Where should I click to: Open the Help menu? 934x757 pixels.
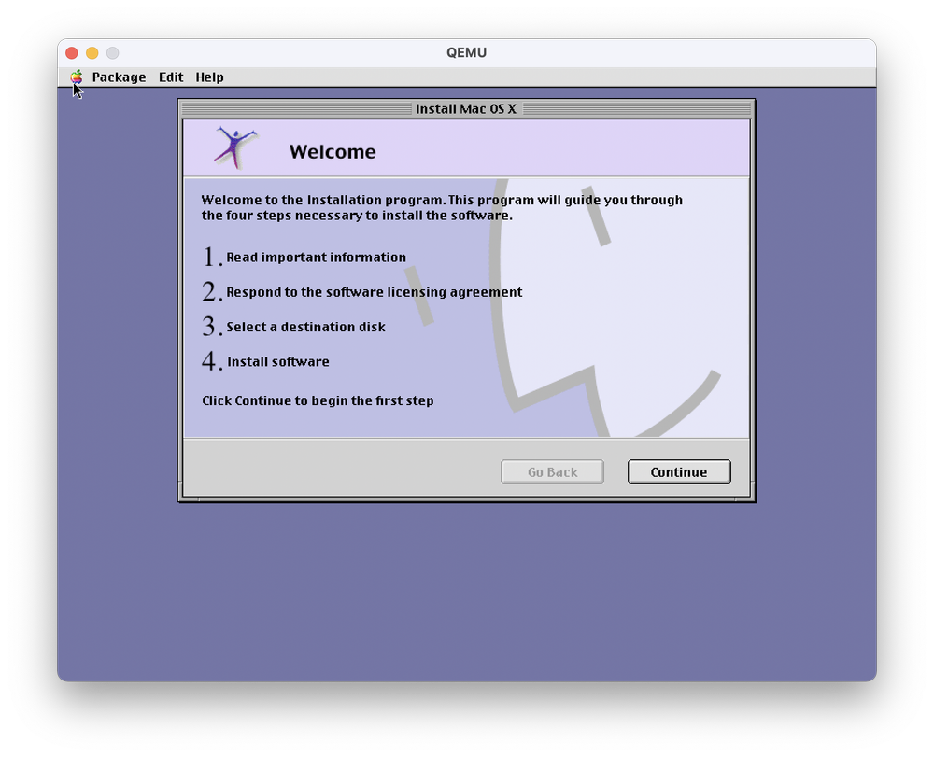[209, 77]
